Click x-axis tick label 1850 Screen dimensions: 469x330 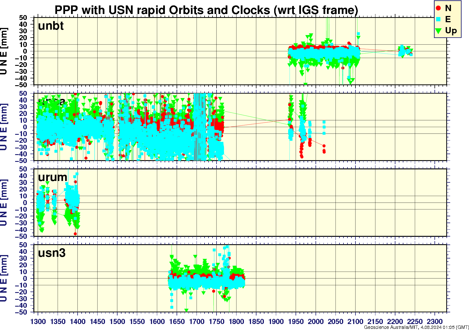[x=256, y=321]
